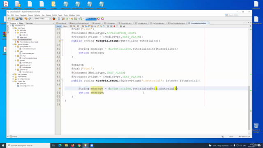Click the editor Shift Line Left icon
263x148 pixels.
108,26
